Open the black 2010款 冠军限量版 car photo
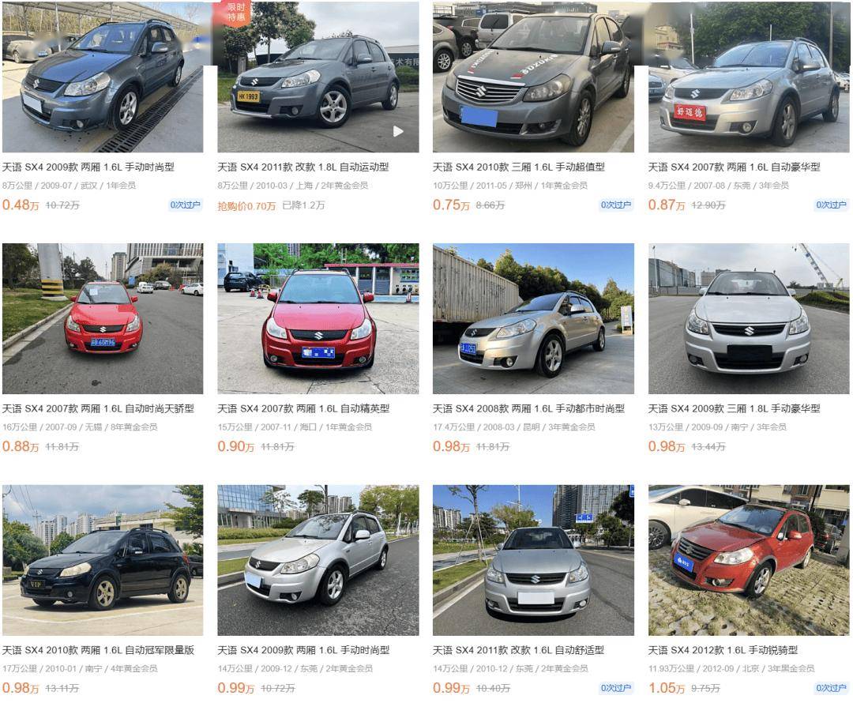The height and width of the screenshot is (703, 853). point(103,560)
